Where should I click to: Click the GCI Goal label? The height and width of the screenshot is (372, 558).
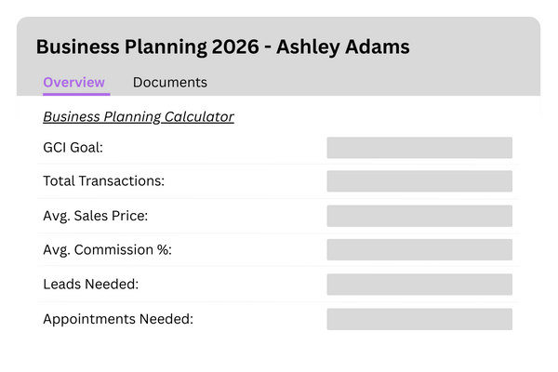(73, 147)
